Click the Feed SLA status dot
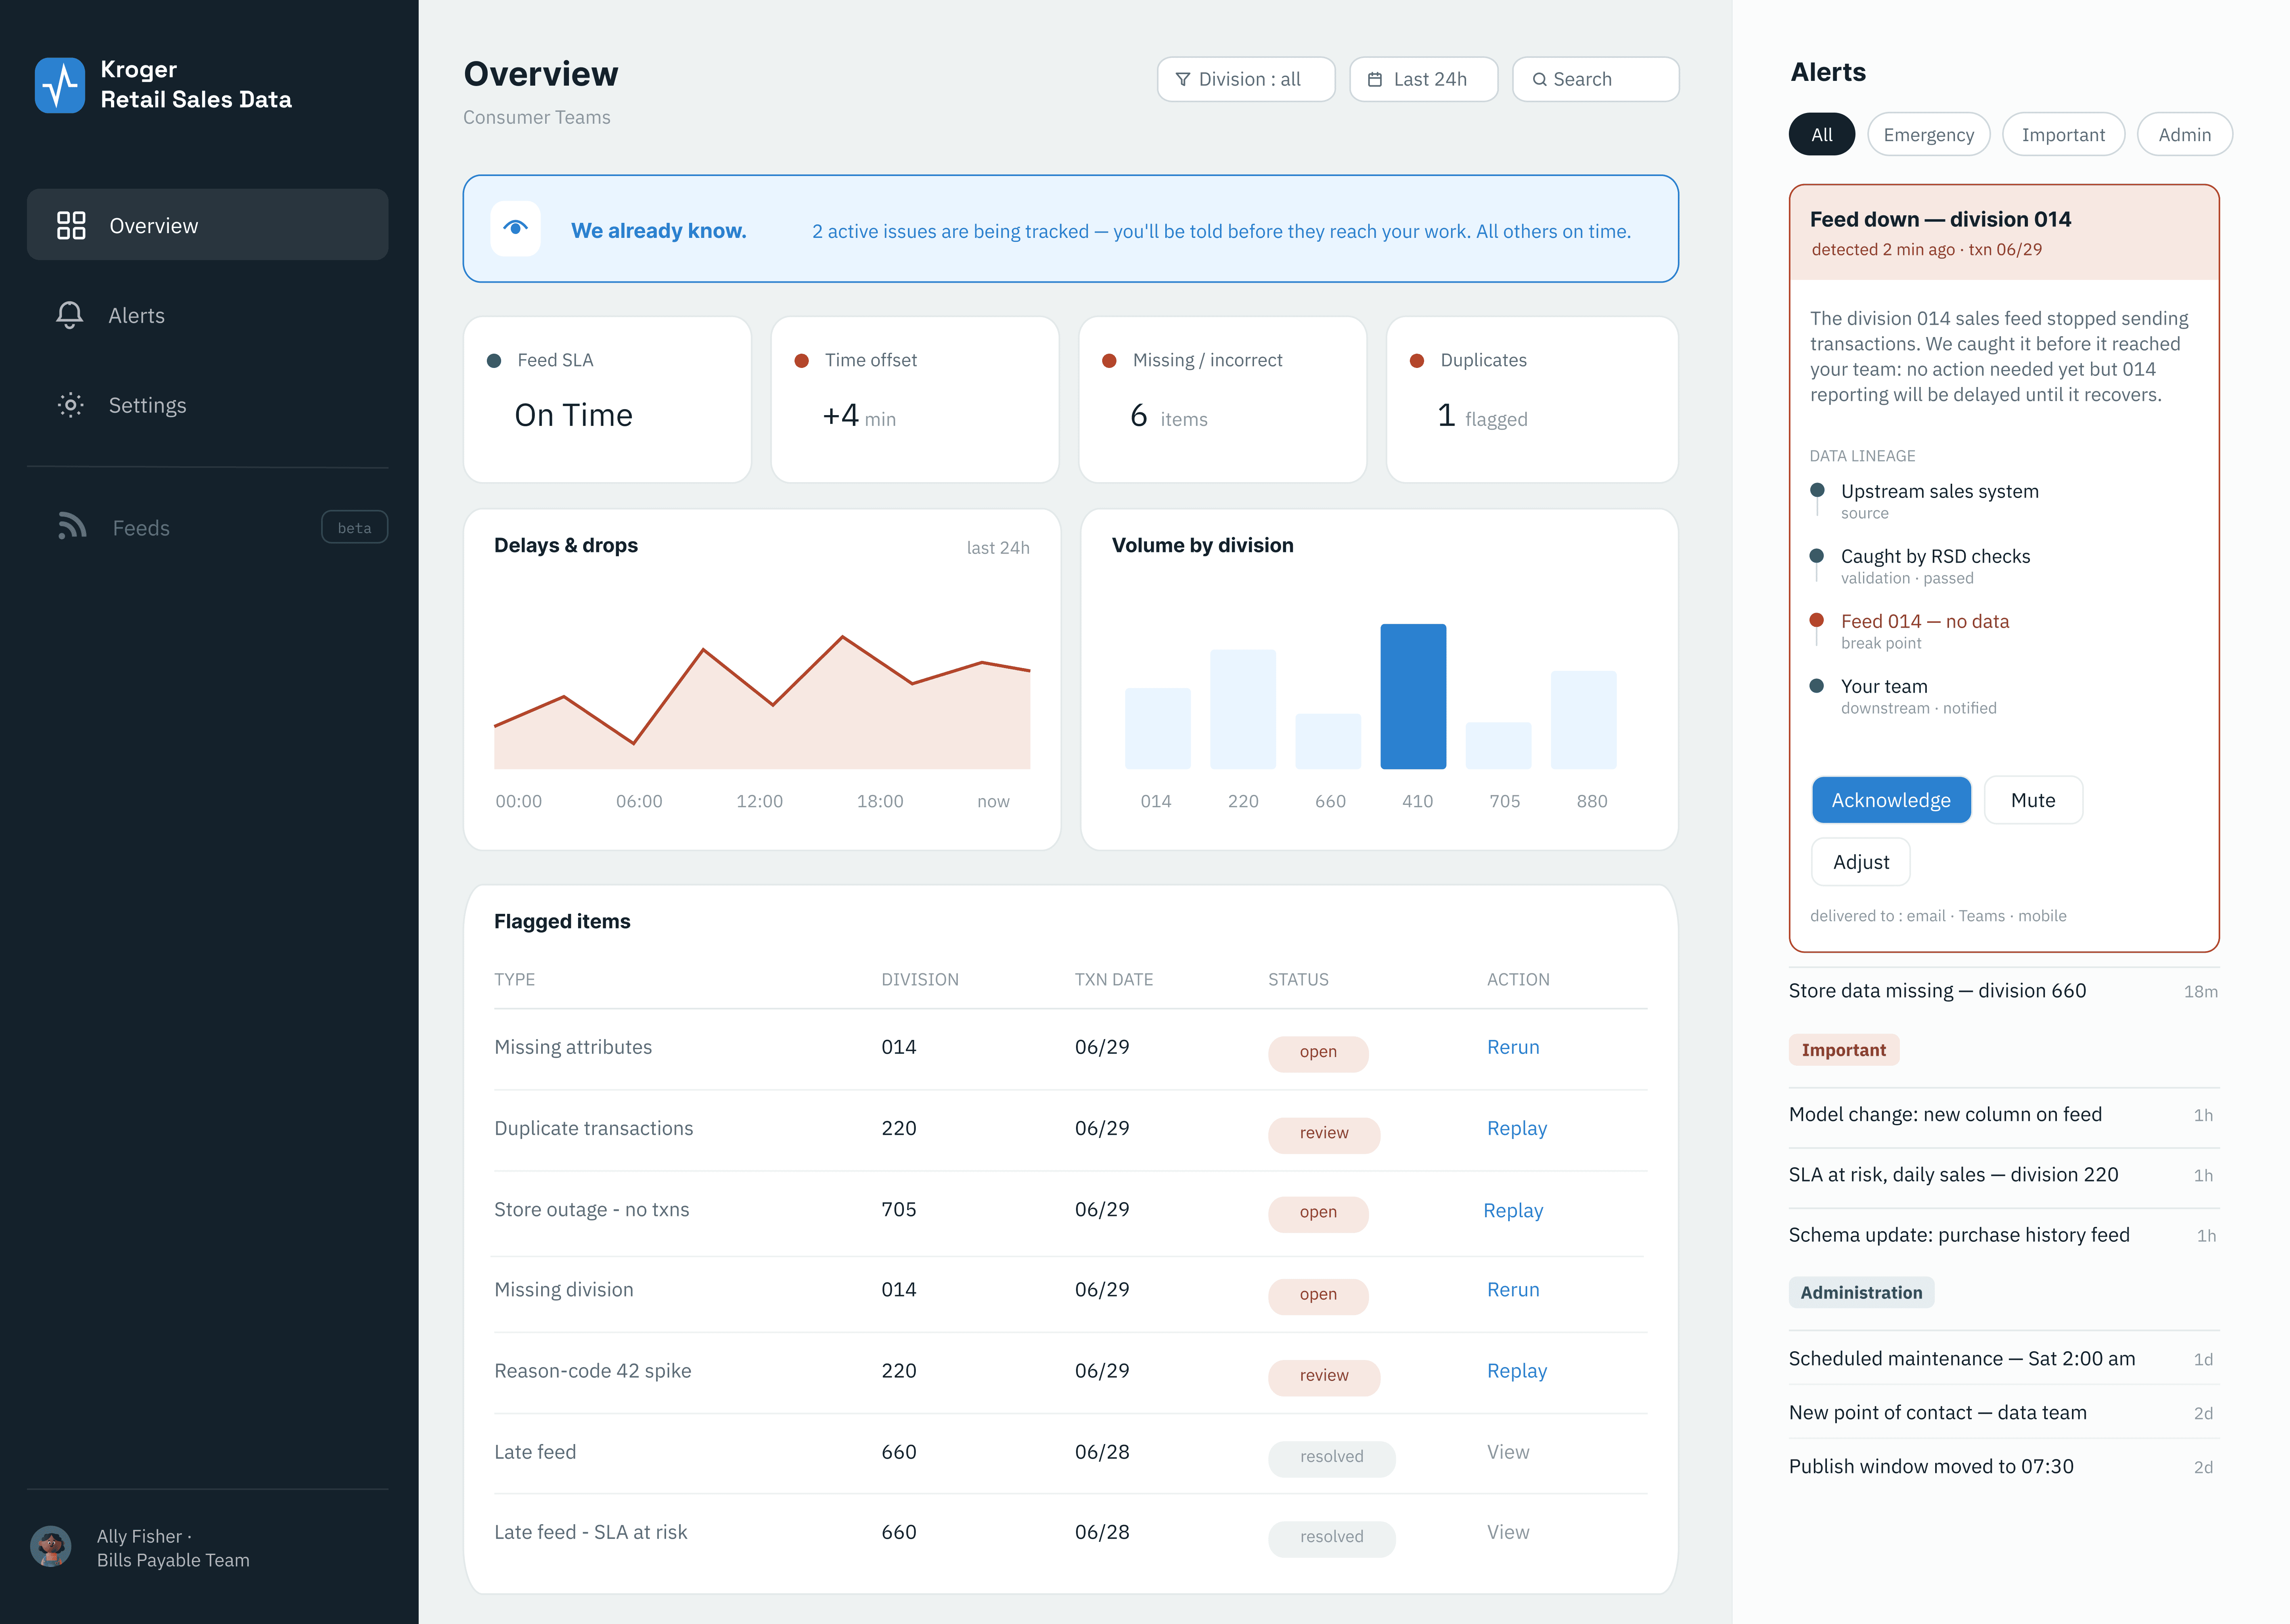2290x1624 pixels. [494, 361]
